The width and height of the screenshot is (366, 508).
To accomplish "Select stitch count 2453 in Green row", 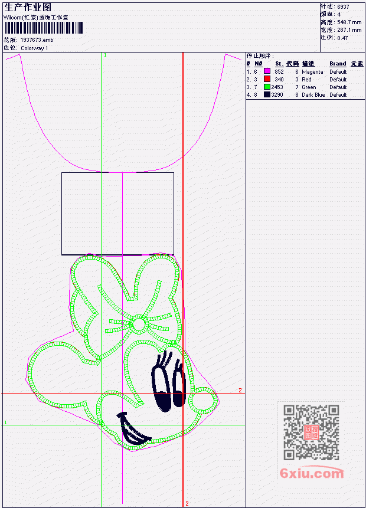I will [277, 87].
